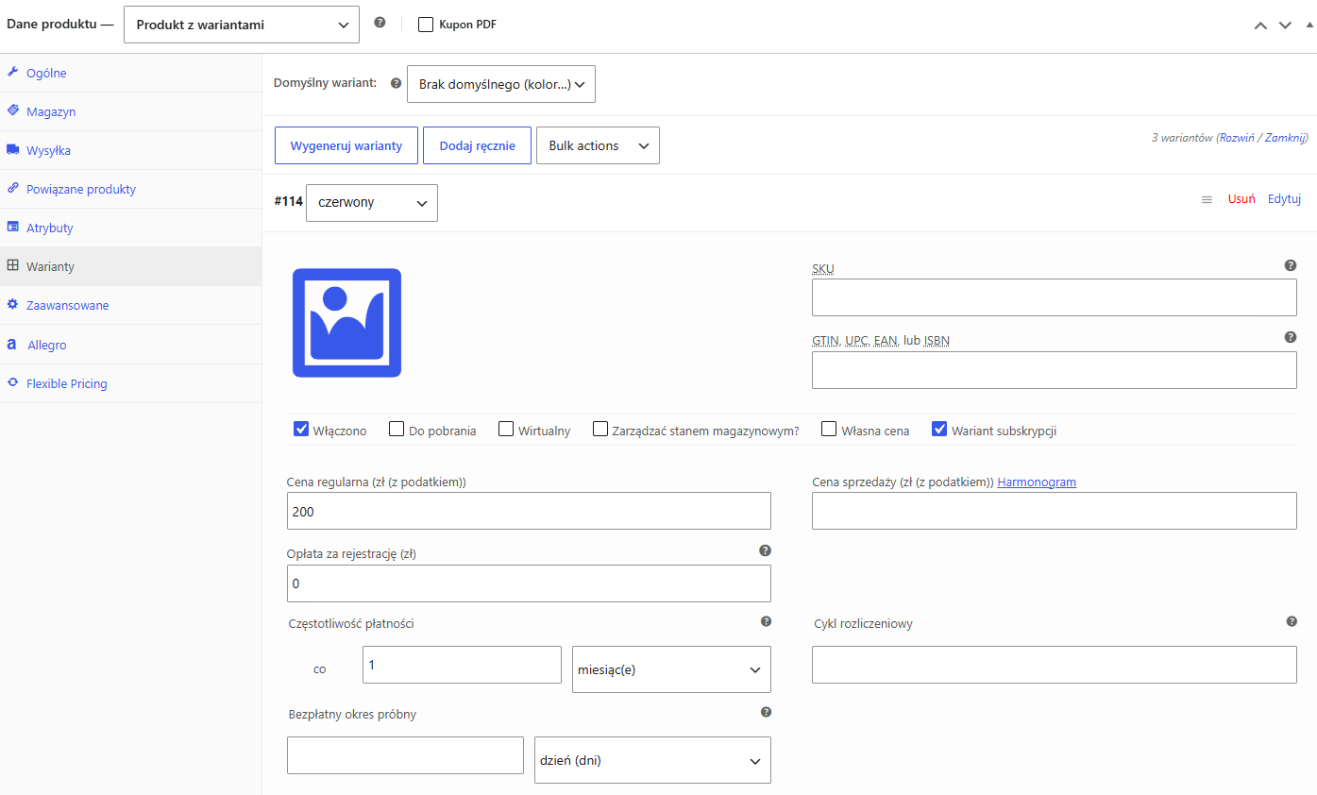Open the miesiąc(e) period dropdown
1317x795 pixels.
[671, 669]
